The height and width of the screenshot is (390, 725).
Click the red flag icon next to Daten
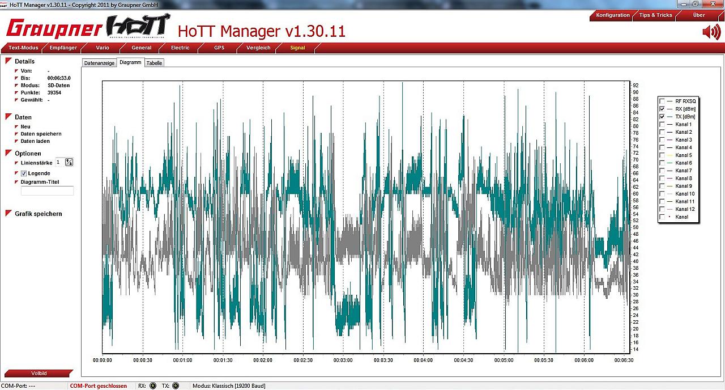[x=9, y=117]
